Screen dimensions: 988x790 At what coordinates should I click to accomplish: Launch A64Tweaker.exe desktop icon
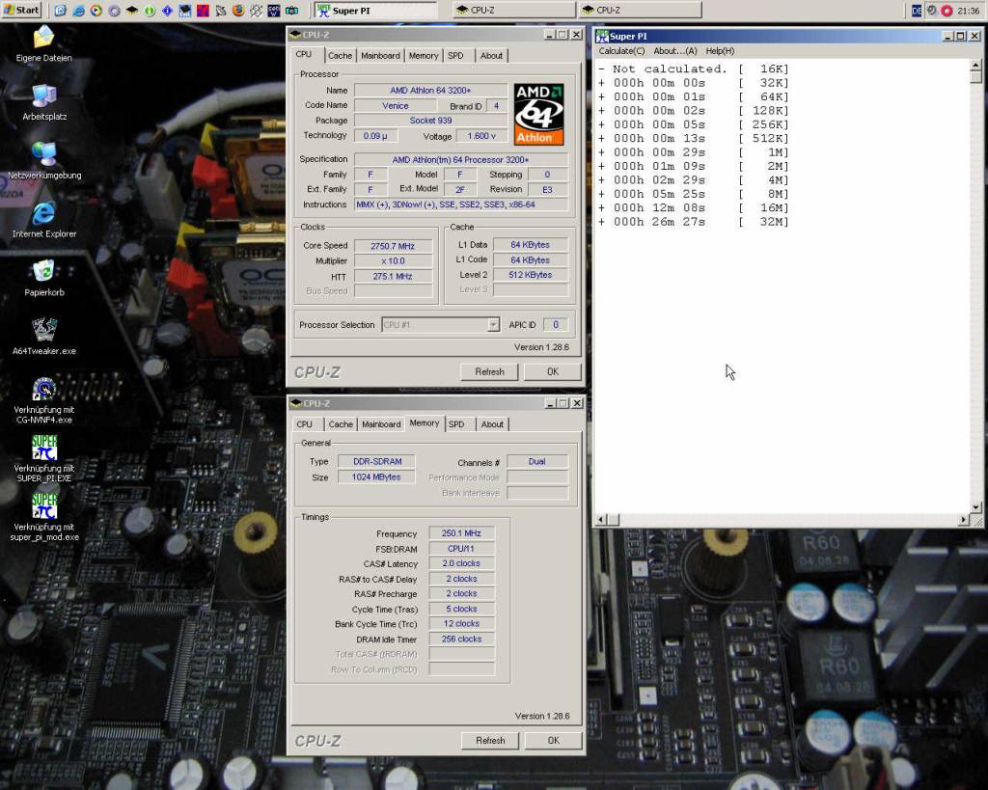[x=43, y=330]
